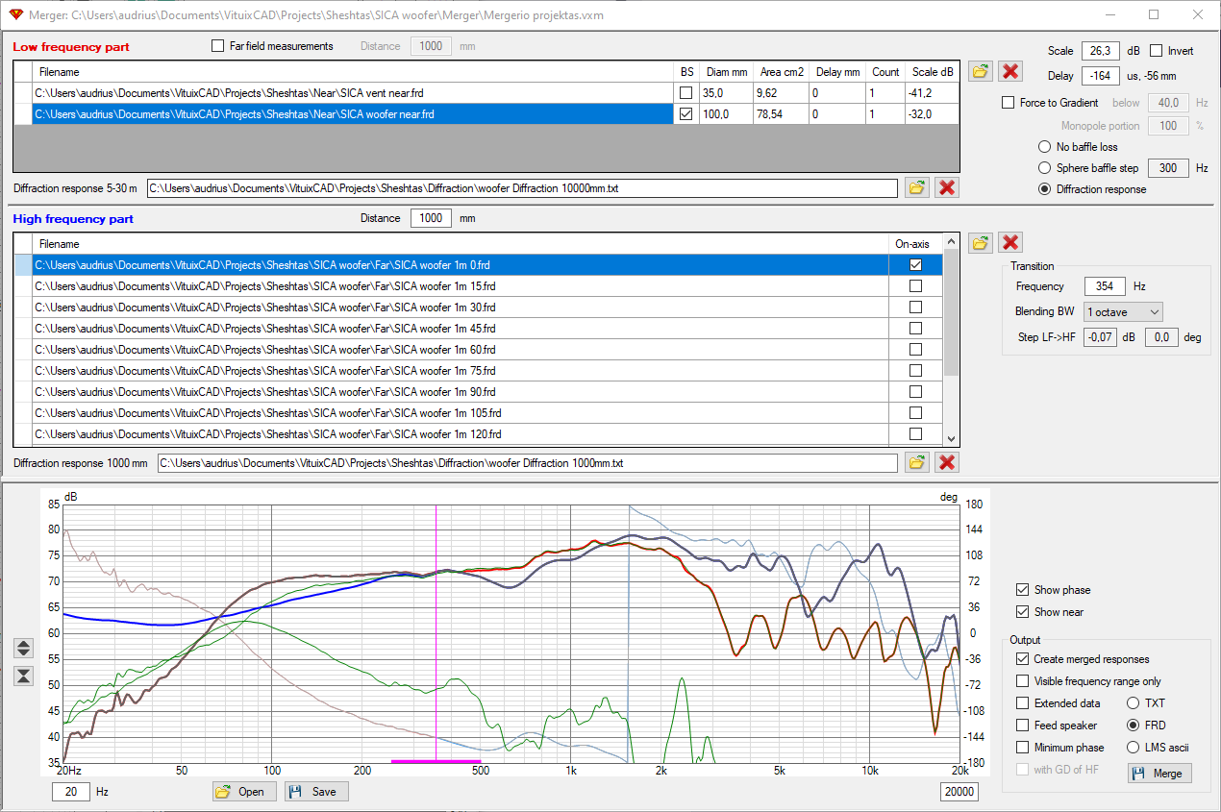The width and height of the screenshot is (1221, 812).
Task: Select No baffle loss radio button
Action: (x=1044, y=147)
